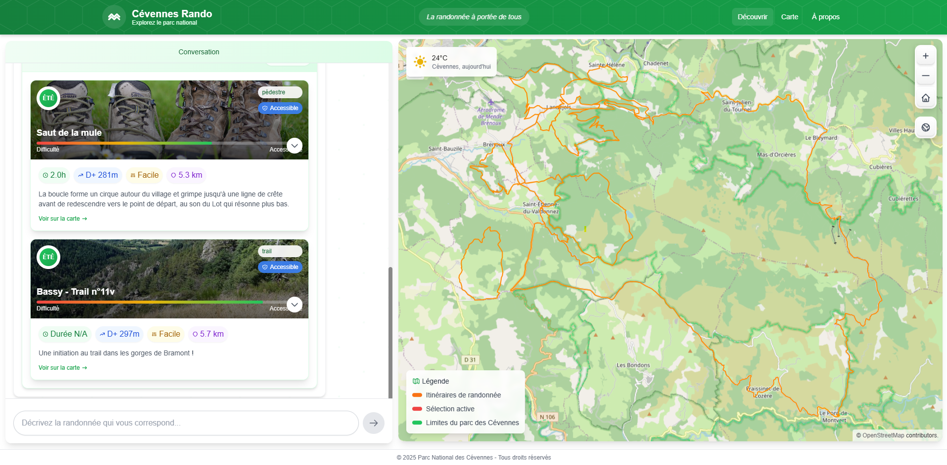Zoom in on the map
The height and width of the screenshot is (465, 947).
pyautogui.click(x=925, y=56)
